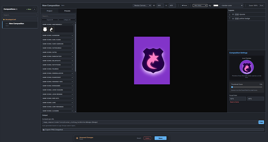
Task: Click the circular Icon Preview thumbnail
Action: click(x=247, y=67)
